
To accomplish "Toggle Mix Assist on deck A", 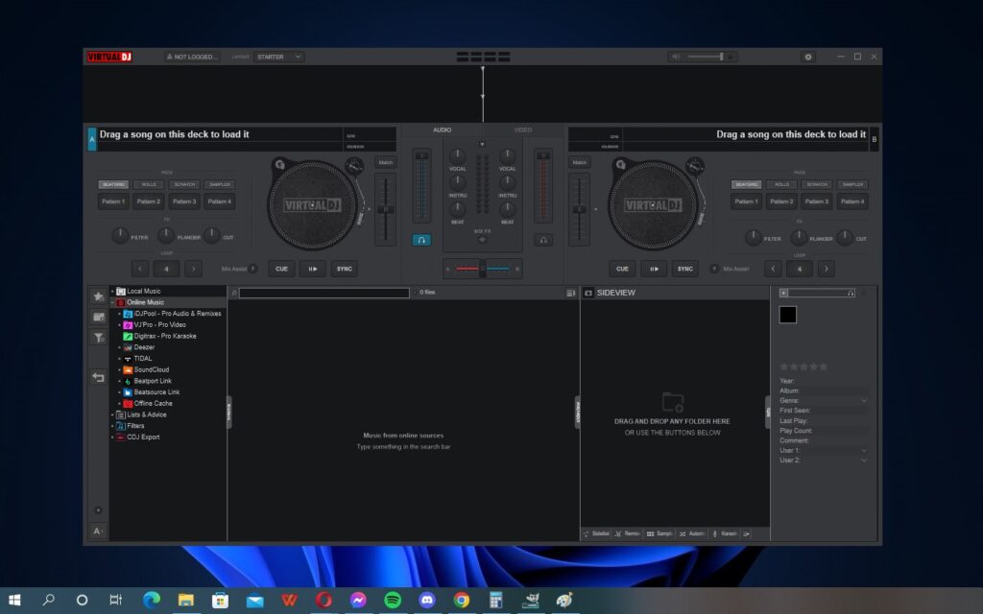I will point(252,269).
